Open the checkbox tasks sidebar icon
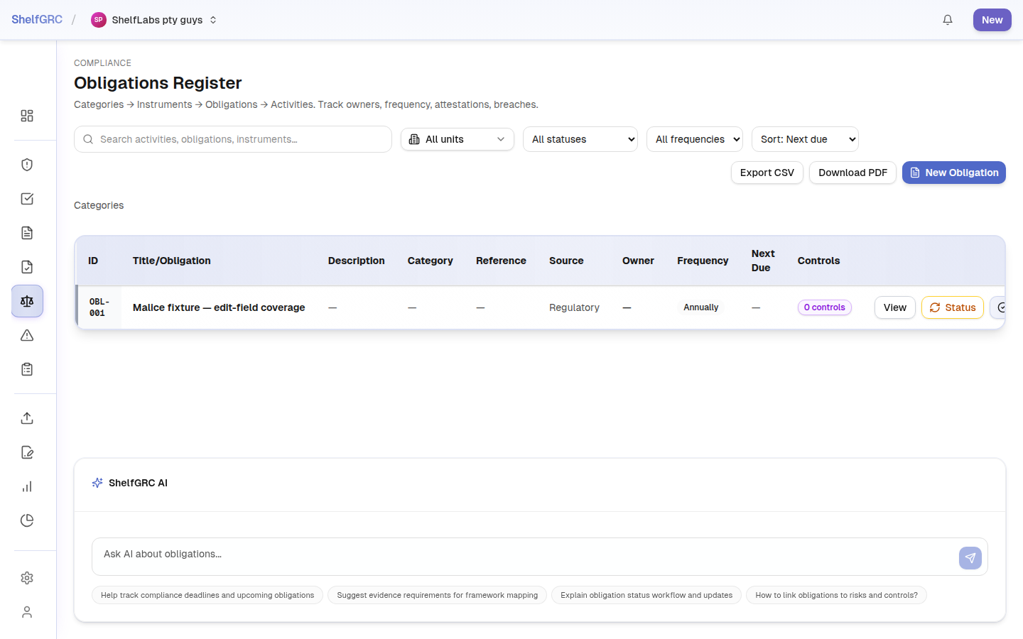 coord(27,199)
